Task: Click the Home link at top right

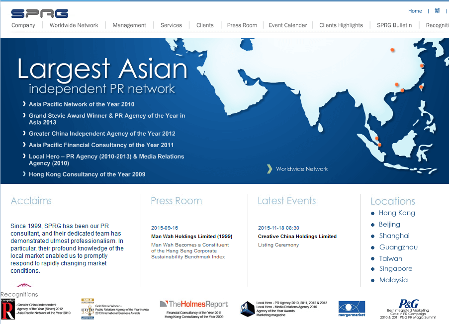Action: (415, 11)
